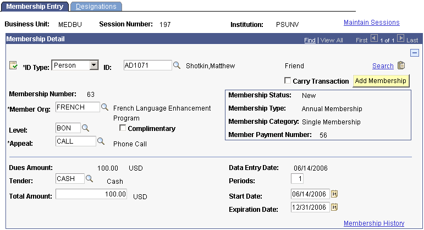Click the clipboard icon beside Search
This screenshot has width=424, height=230.
401,65
